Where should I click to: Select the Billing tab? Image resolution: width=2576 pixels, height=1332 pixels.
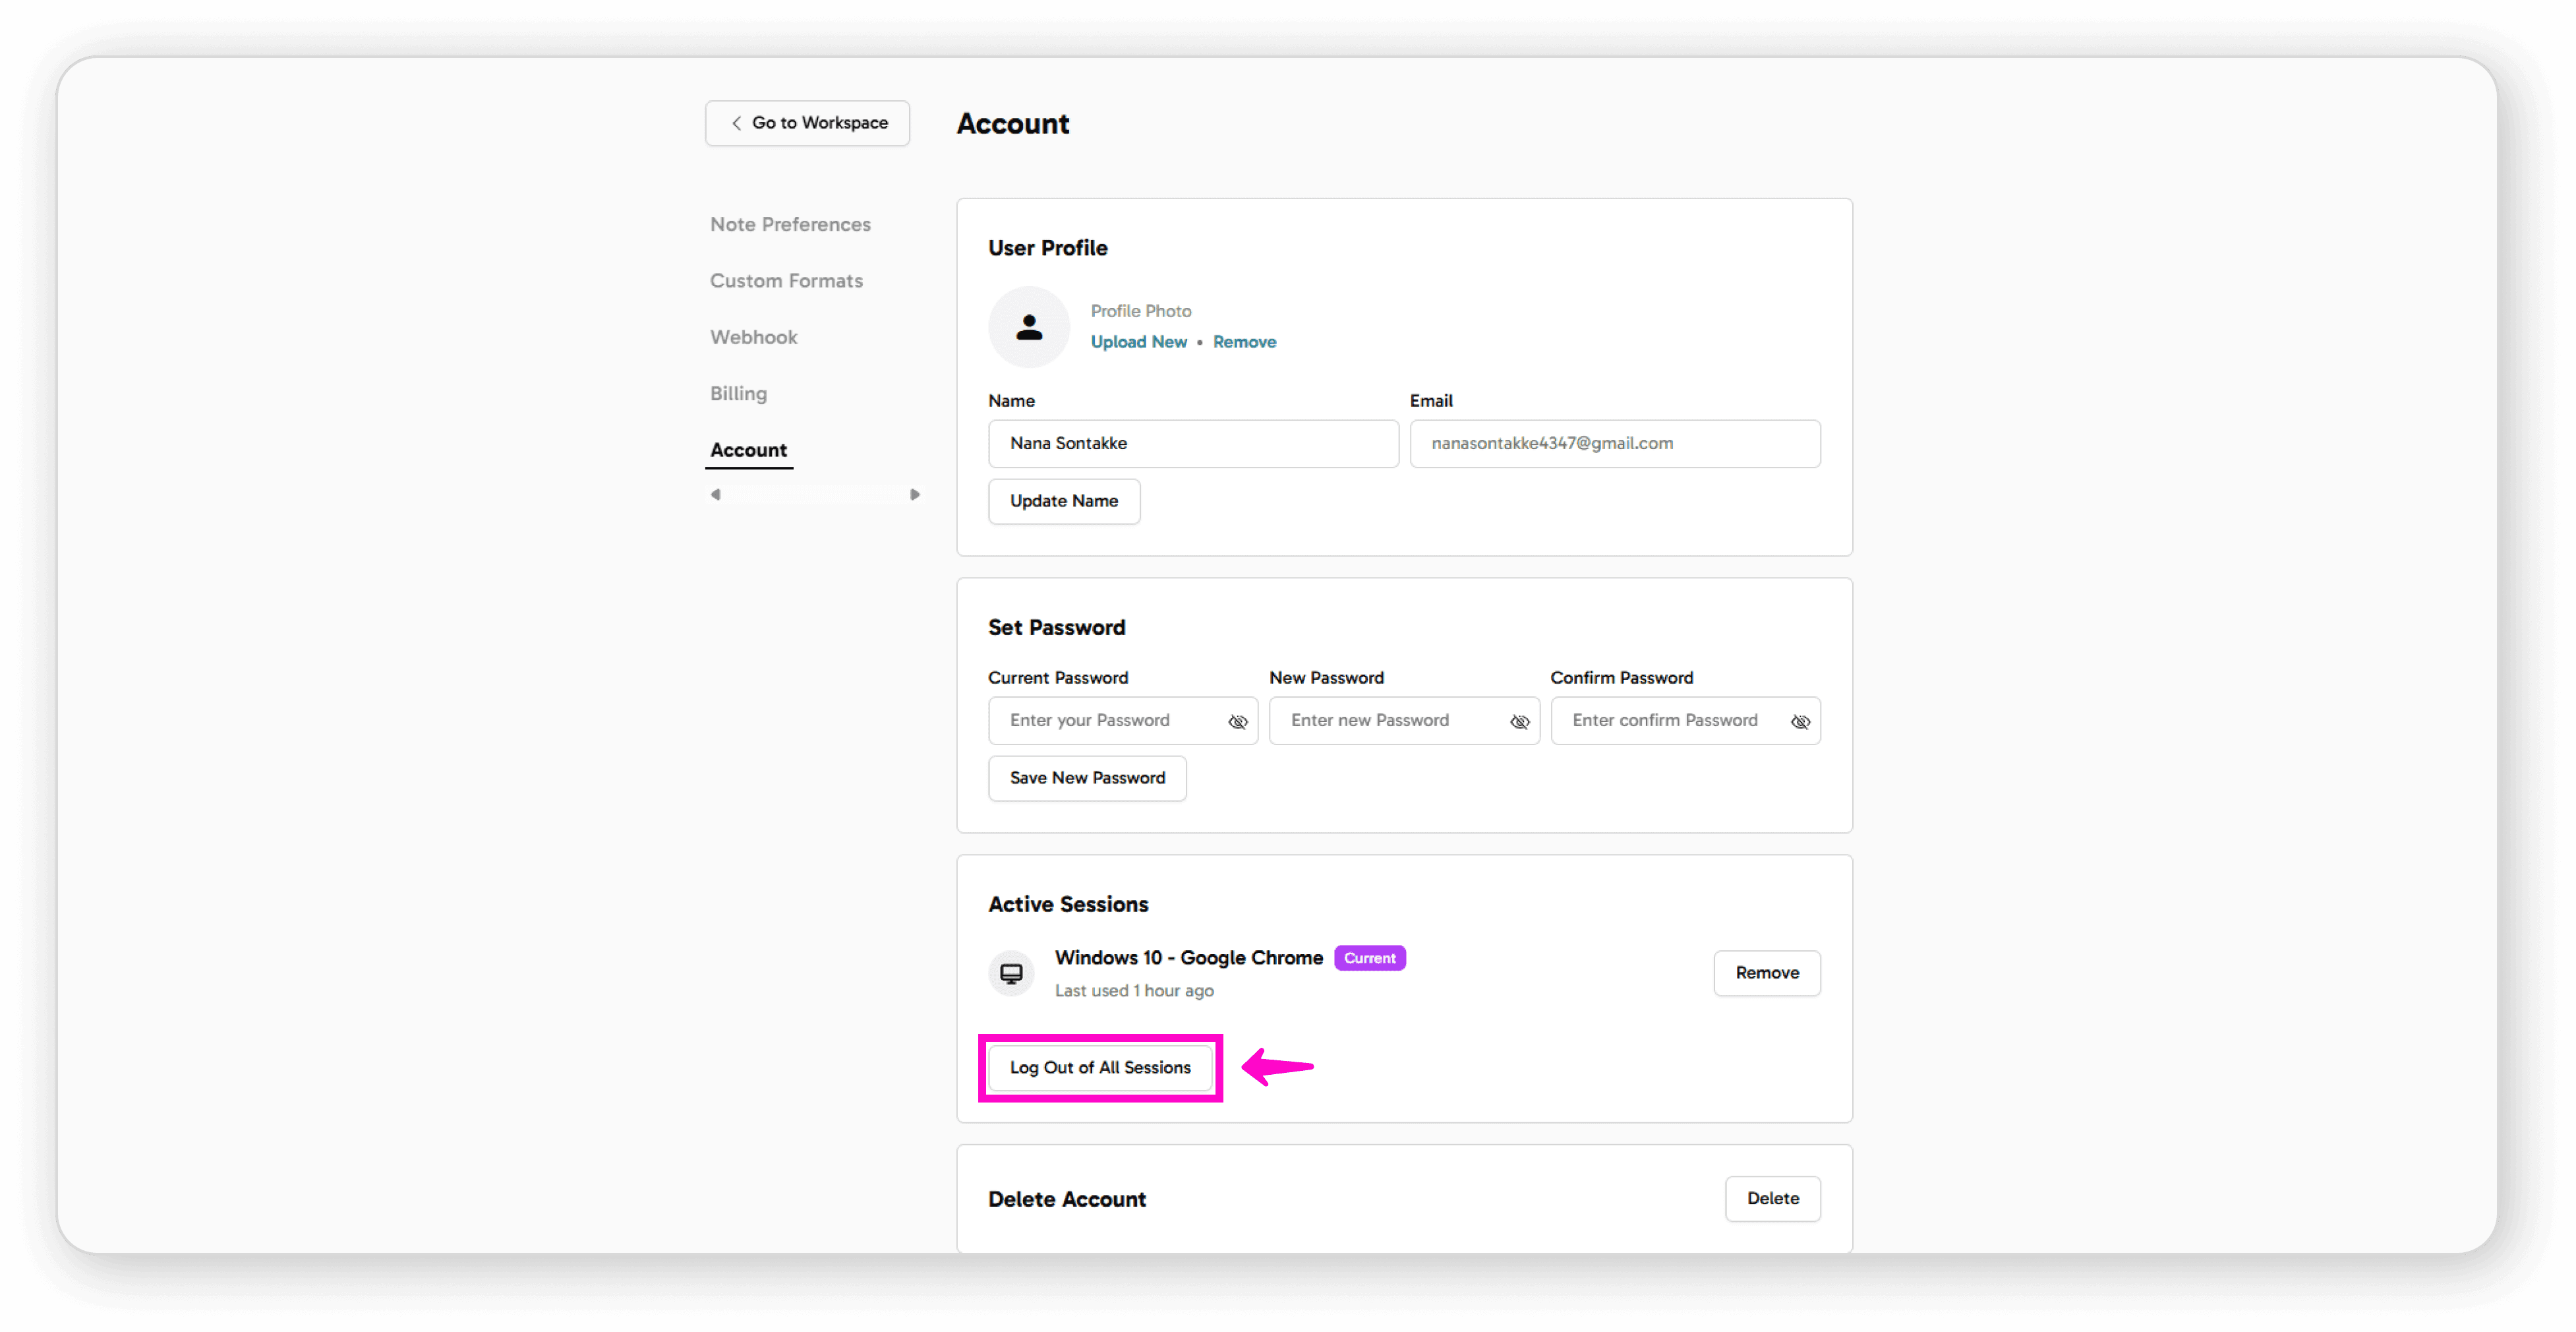tap(738, 394)
